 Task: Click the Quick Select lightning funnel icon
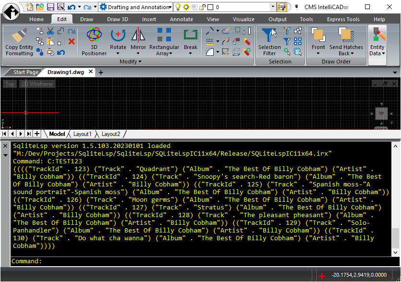coord(287,31)
